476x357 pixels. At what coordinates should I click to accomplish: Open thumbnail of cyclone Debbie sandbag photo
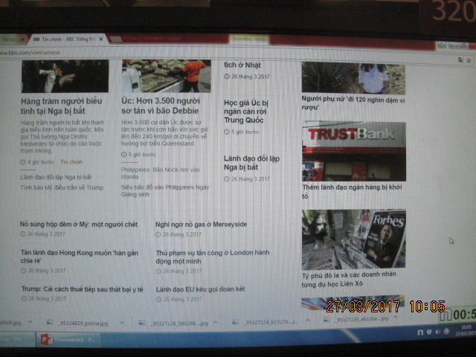click(167, 76)
